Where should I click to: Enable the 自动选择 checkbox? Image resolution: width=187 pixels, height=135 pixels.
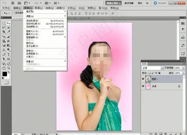[x=14, y=13]
